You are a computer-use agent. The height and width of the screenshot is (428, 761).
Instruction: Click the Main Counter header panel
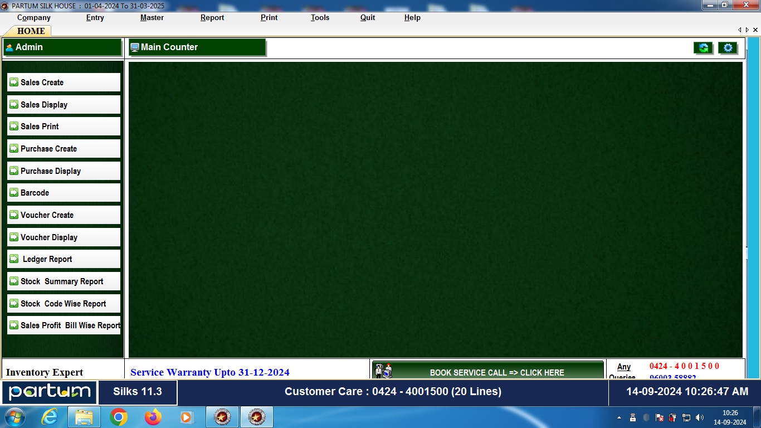pyautogui.click(x=197, y=47)
